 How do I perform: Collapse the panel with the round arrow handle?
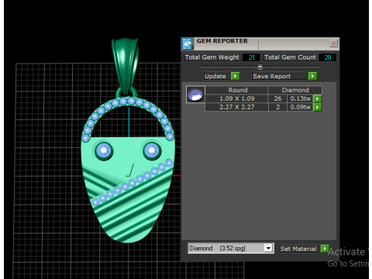tap(260, 67)
